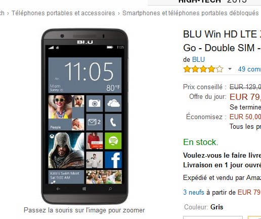Click the back arrow key on phone
This screenshot has height=219, width=261.
[58, 189]
